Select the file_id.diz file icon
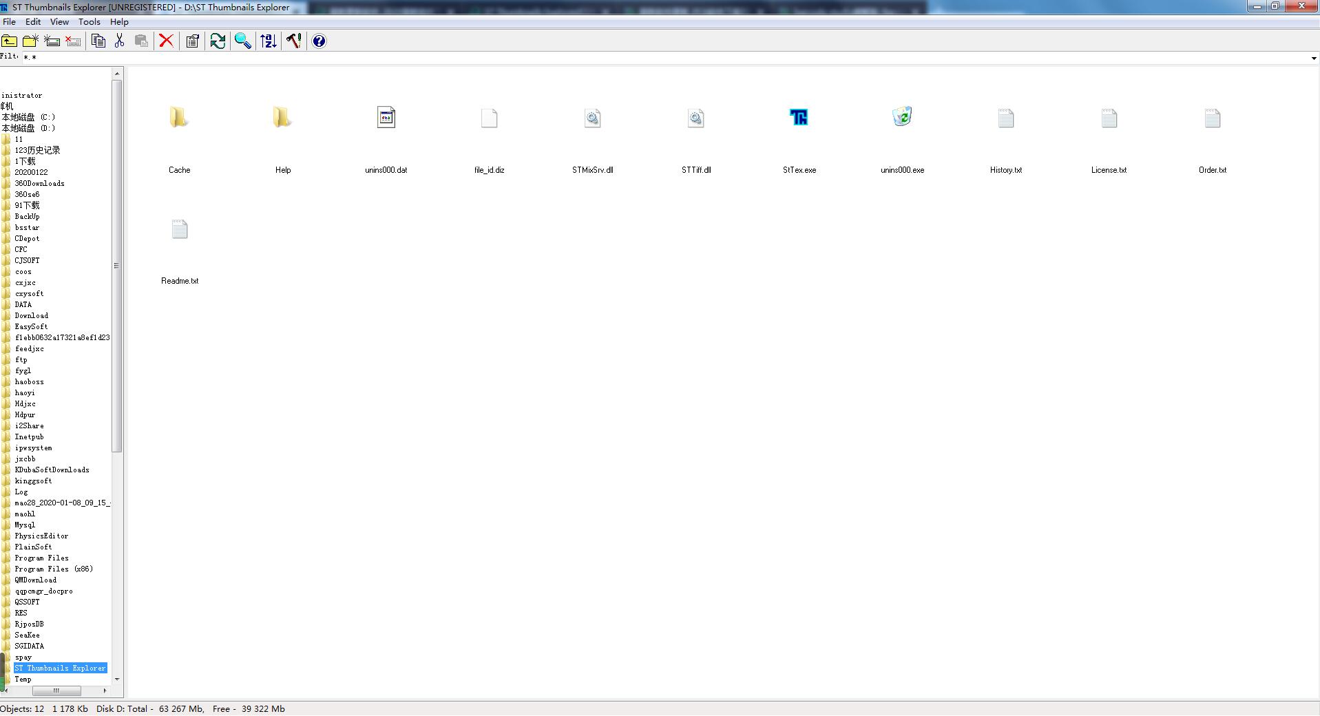1320x716 pixels. coord(490,118)
